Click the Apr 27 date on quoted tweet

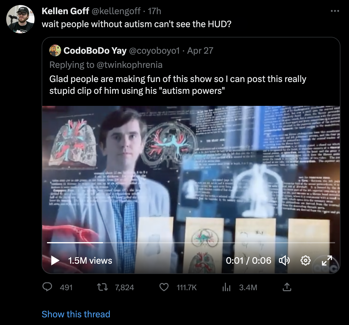(x=200, y=51)
